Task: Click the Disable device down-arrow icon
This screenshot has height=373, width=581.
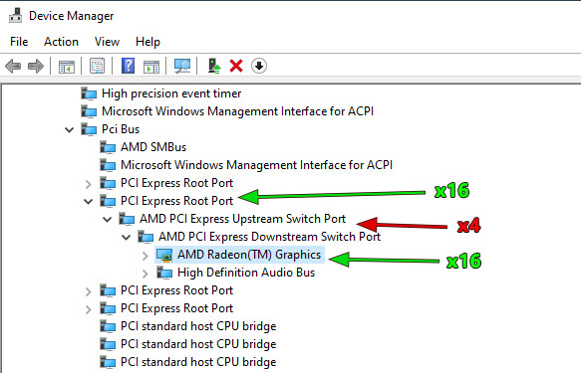Action: [x=259, y=67]
